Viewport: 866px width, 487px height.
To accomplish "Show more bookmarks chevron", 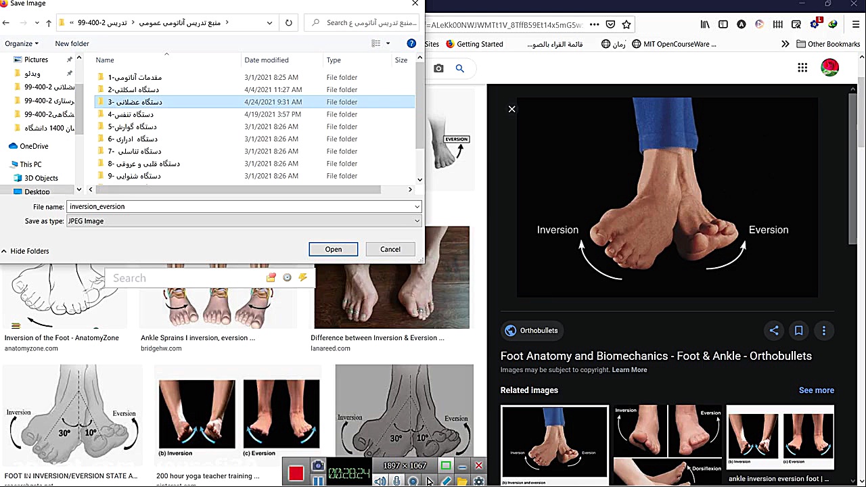I will click(785, 44).
